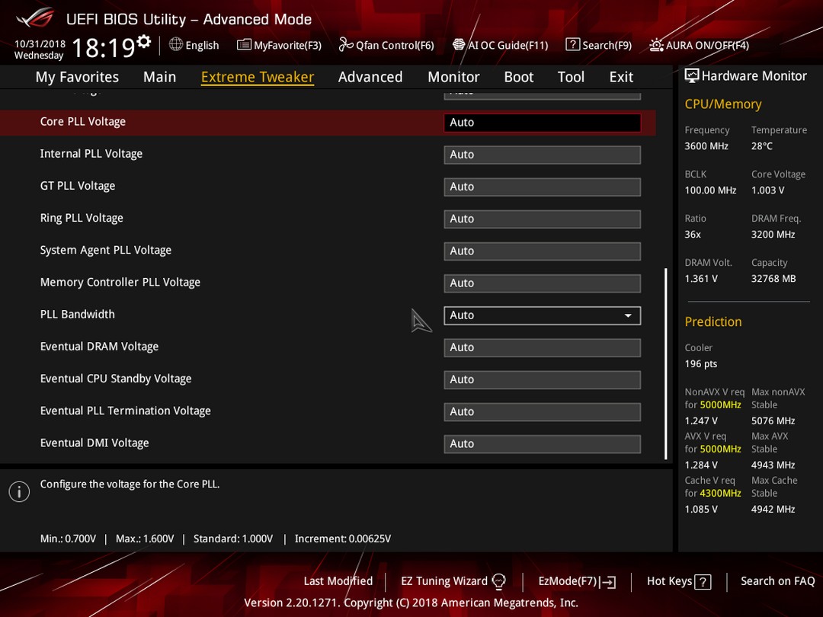Open the Monitor tab

coord(453,77)
